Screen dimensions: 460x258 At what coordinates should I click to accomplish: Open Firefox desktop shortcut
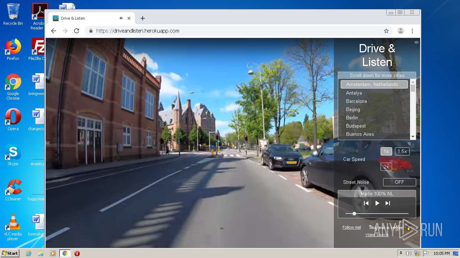click(x=13, y=49)
